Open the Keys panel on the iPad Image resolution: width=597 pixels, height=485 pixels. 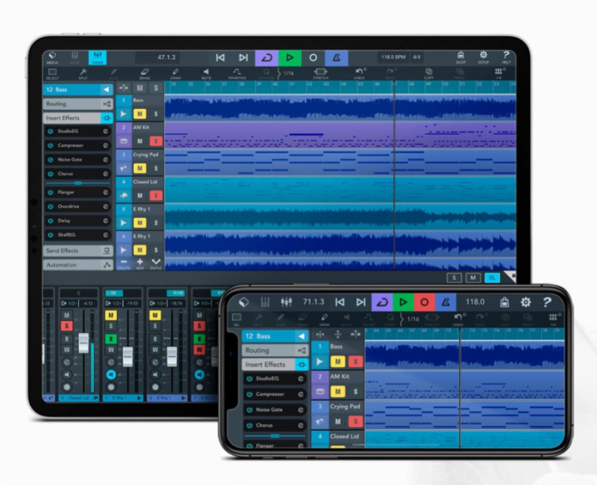click(x=74, y=57)
